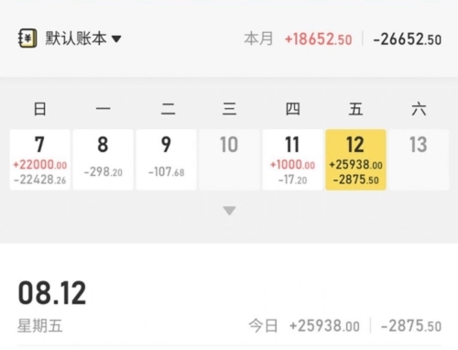
Task: Tap the monthly expense -26652.50
Action: (x=408, y=39)
